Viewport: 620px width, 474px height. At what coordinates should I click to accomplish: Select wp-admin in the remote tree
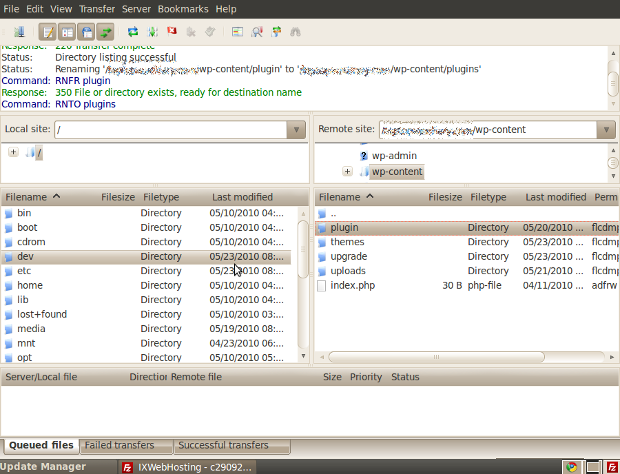click(394, 156)
